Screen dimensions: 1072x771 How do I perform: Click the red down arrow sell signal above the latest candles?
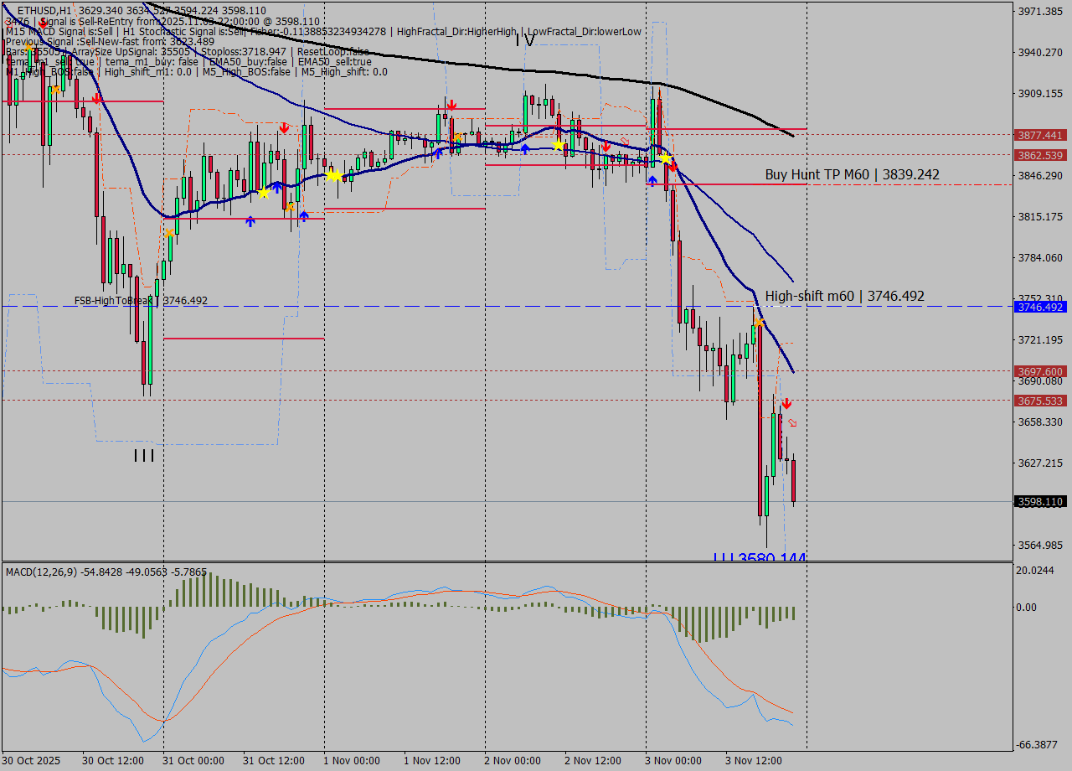click(x=787, y=403)
